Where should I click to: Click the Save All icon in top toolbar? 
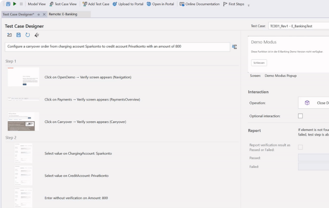pyautogui.click(x=8, y=4)
